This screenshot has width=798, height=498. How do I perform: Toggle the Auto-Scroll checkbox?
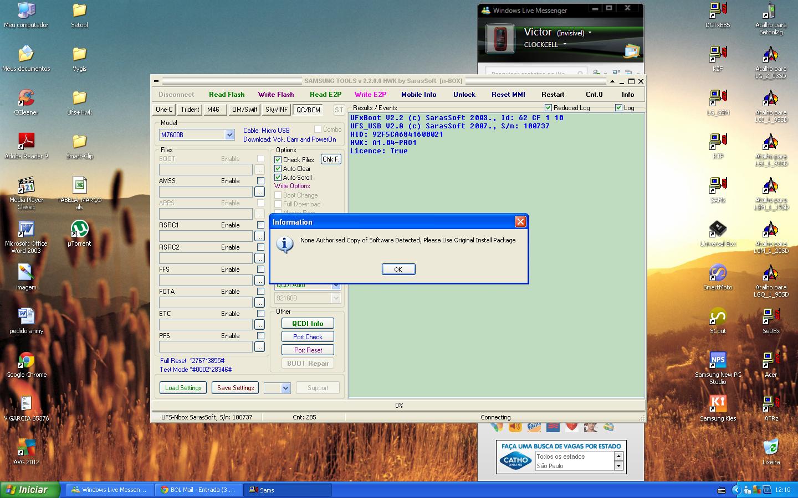(x=278, y=178)
